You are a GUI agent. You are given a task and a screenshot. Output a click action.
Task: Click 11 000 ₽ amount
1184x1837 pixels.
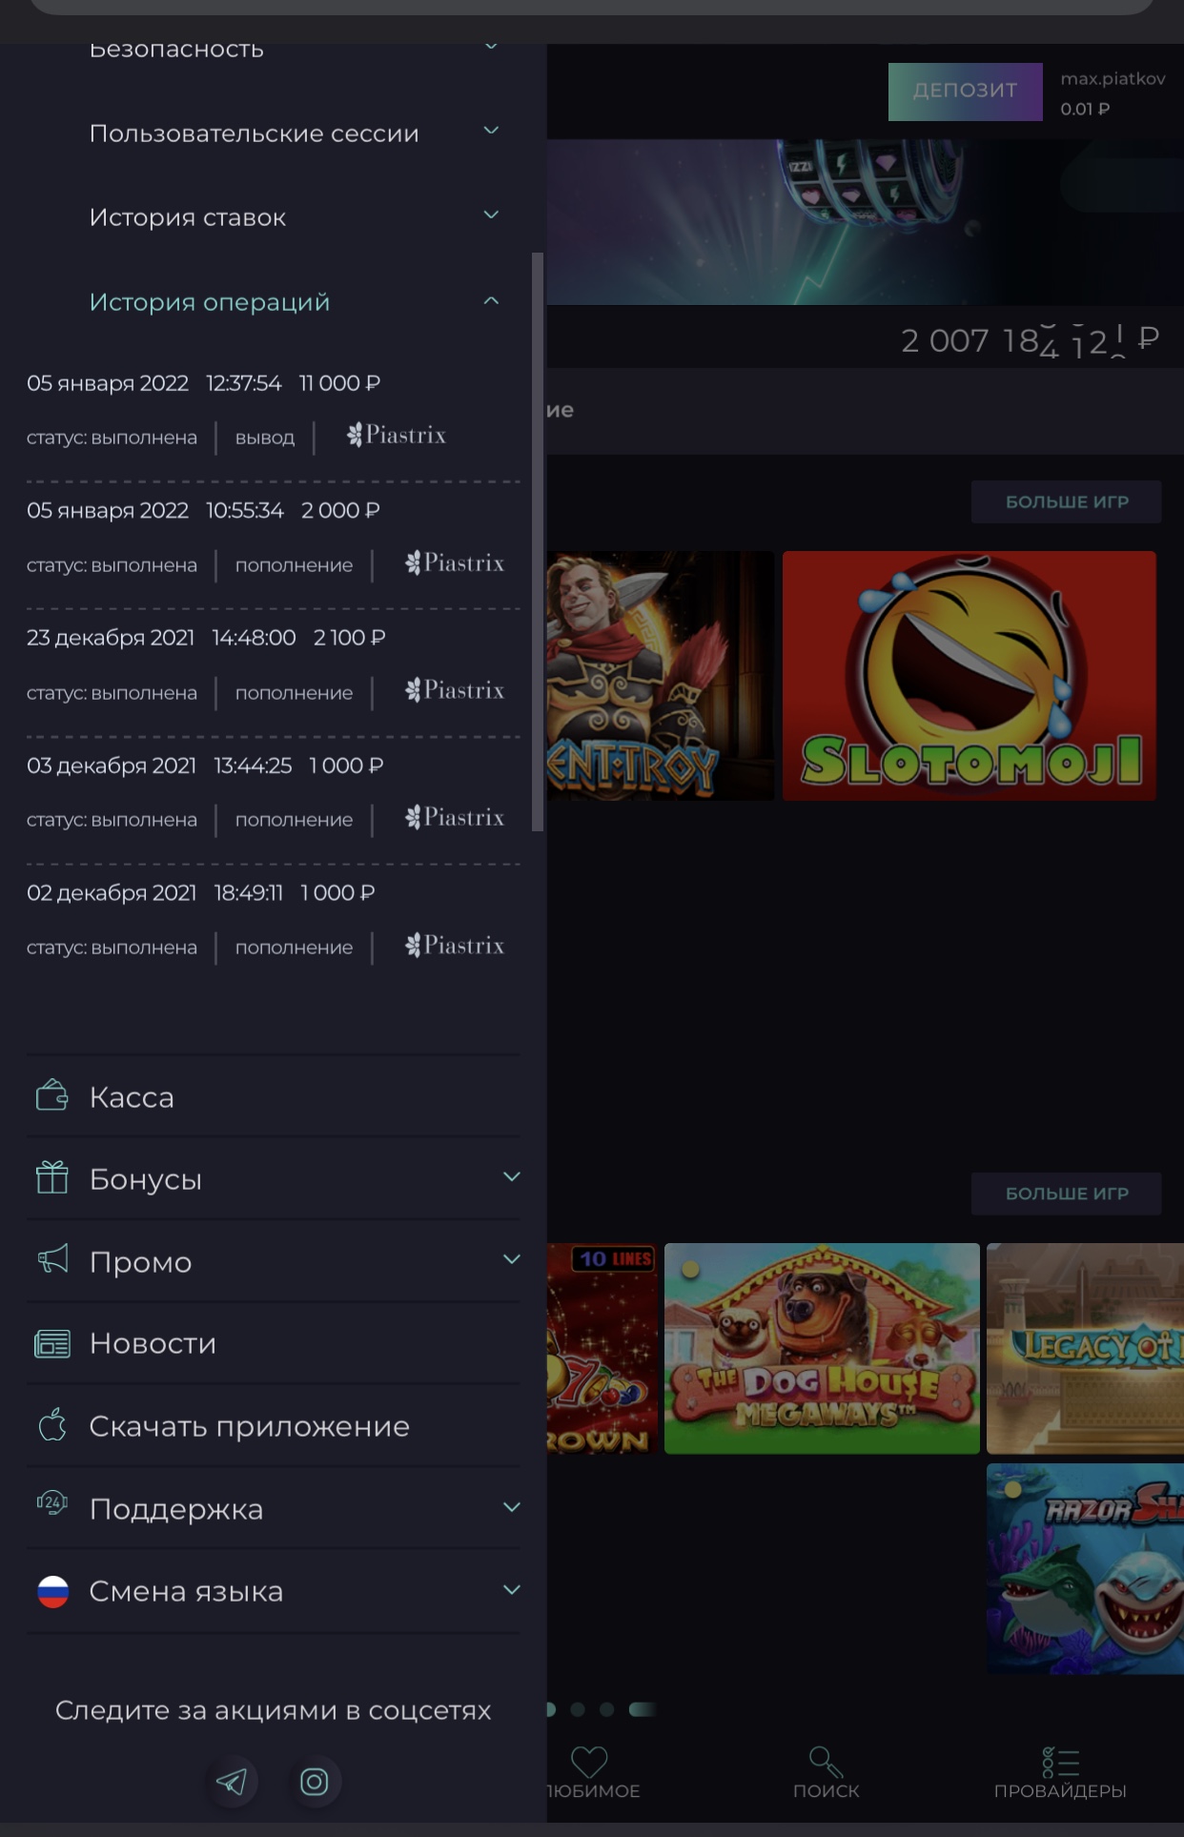pyautogui.click(x=339, y=383)
